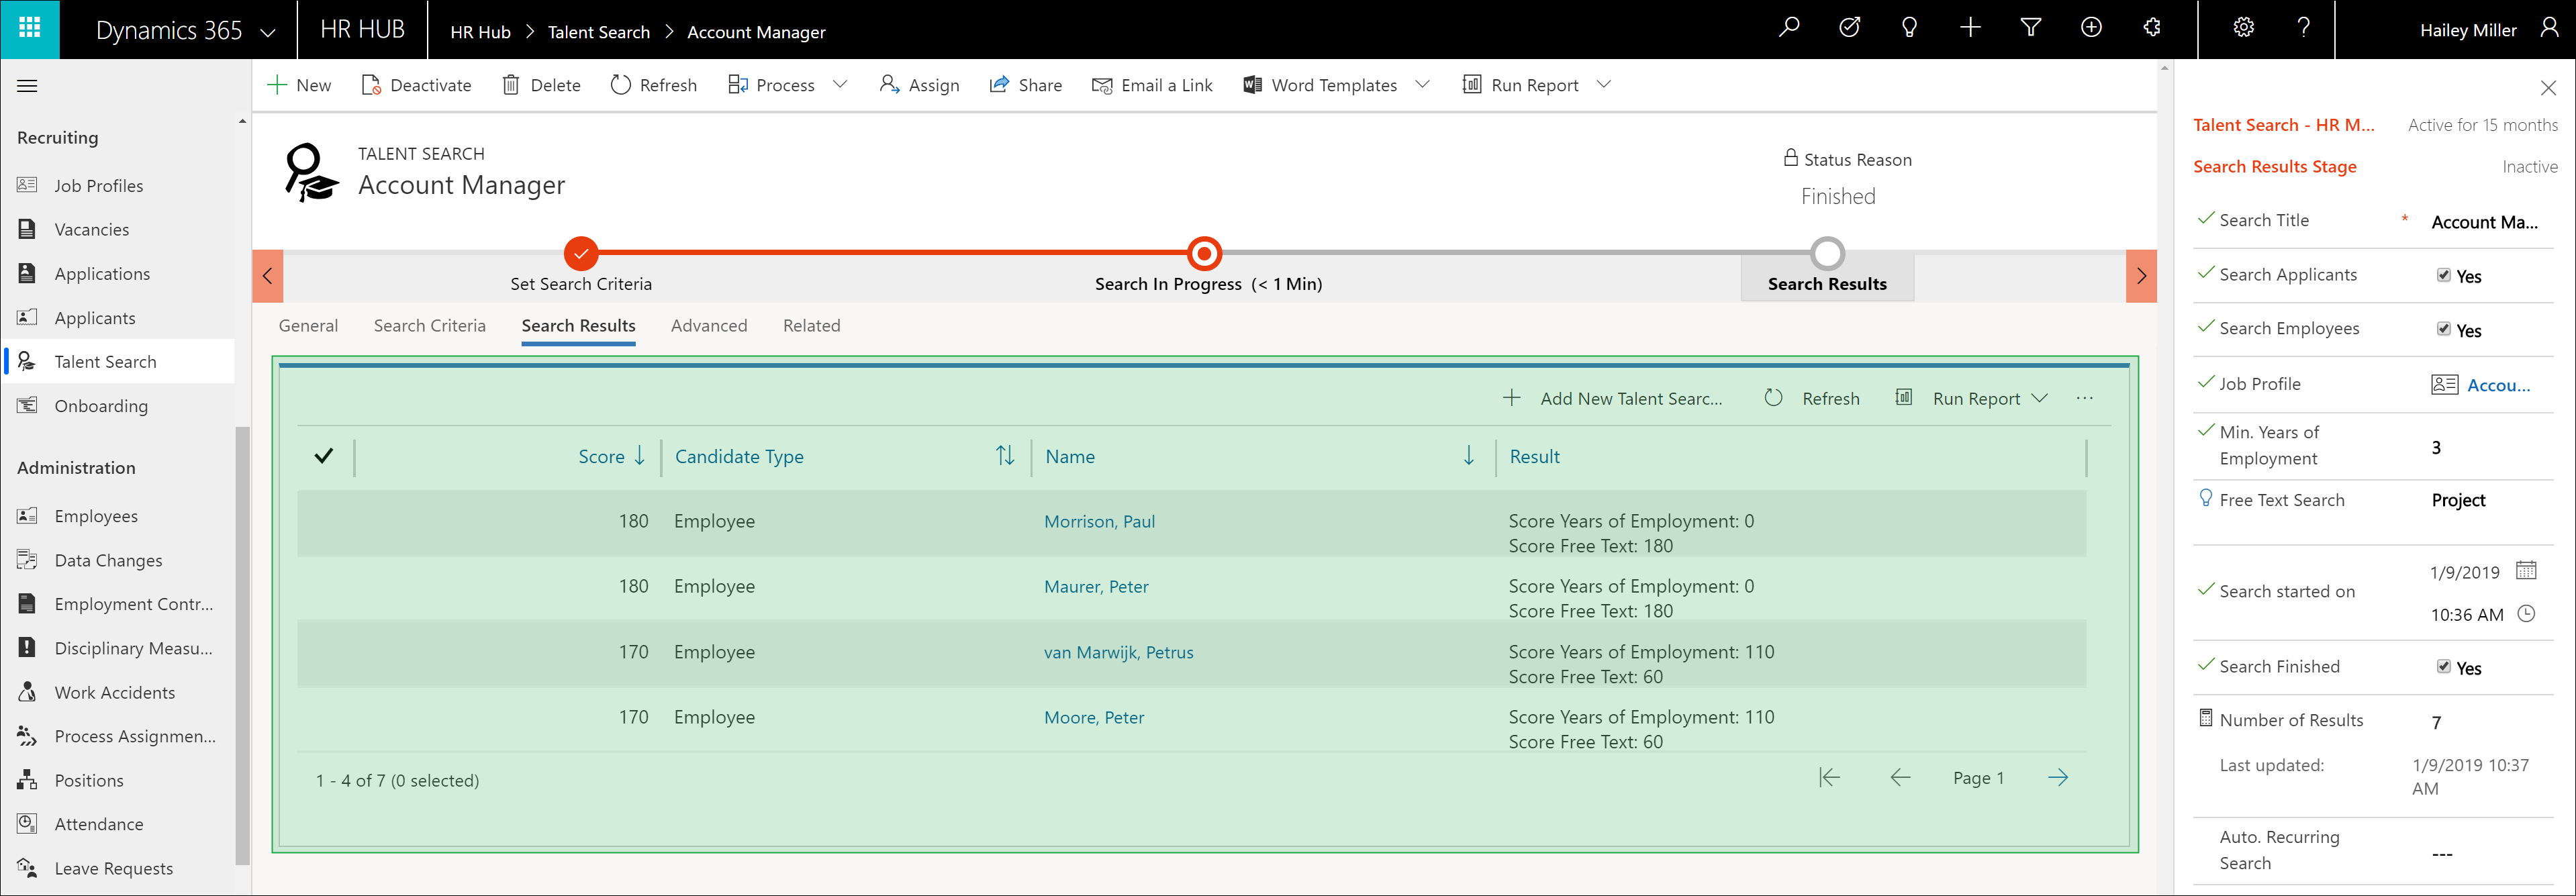
Task: Click the lightbulb assistant icon
Action: click(1909, 28)
